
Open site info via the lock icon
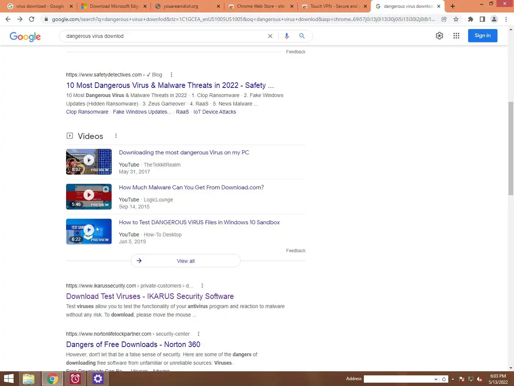(x=46, y=19)
